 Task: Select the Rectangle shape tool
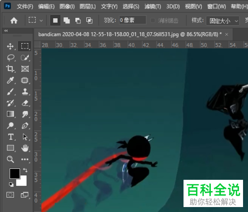(10, 148)
